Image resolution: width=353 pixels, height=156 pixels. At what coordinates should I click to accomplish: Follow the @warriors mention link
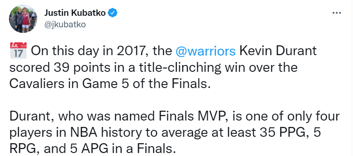click(x=205, y=51)
